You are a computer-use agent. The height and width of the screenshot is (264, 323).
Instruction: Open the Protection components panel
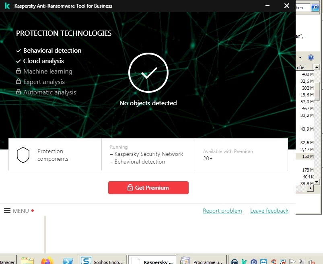point(55,155)
